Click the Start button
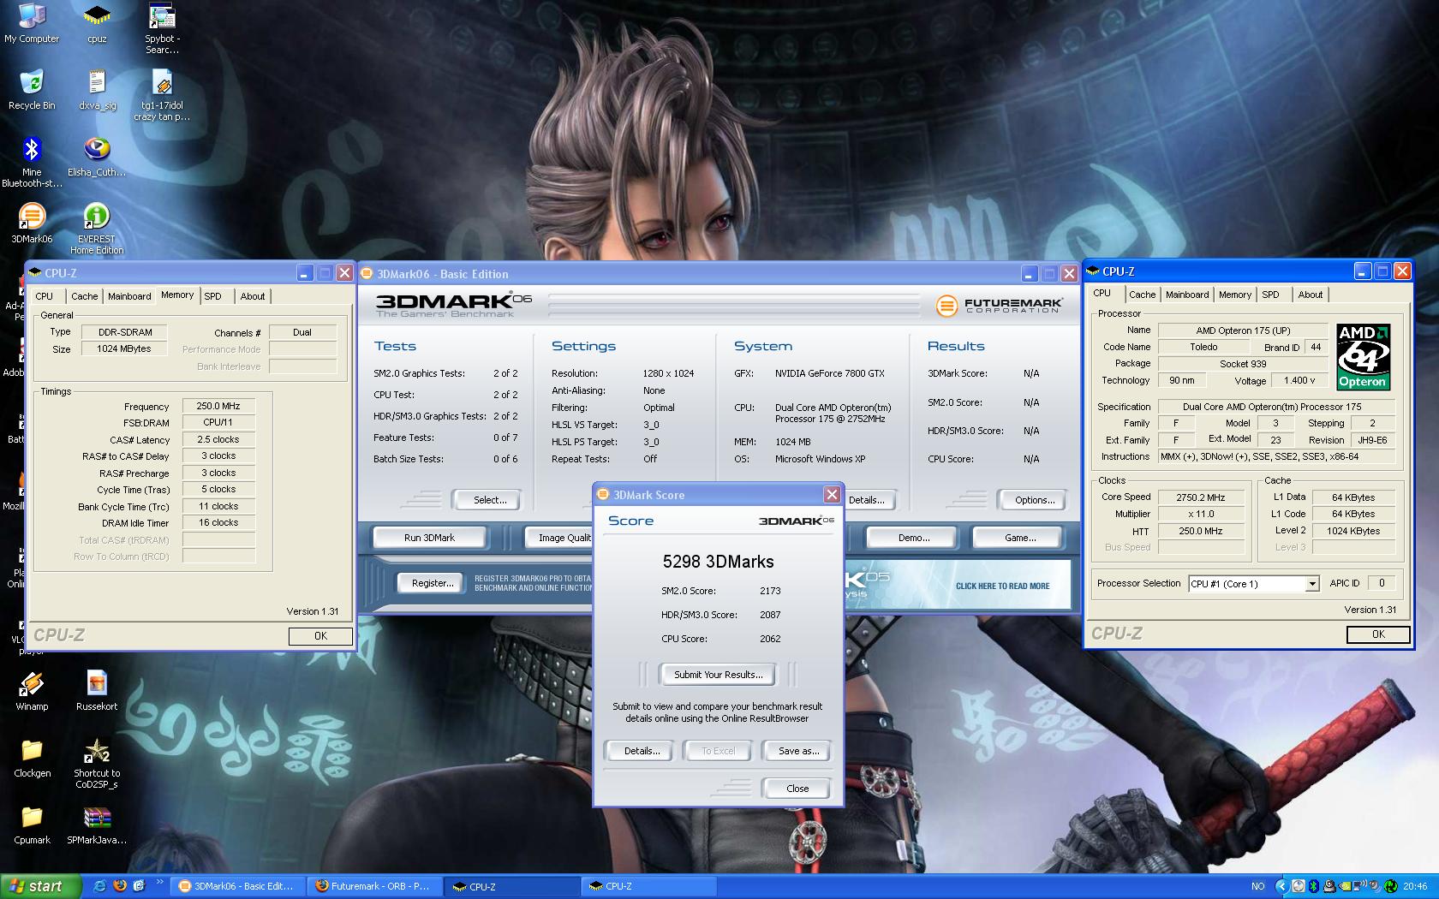This screenshot has height=899, width=1439. tap(40, 886)
